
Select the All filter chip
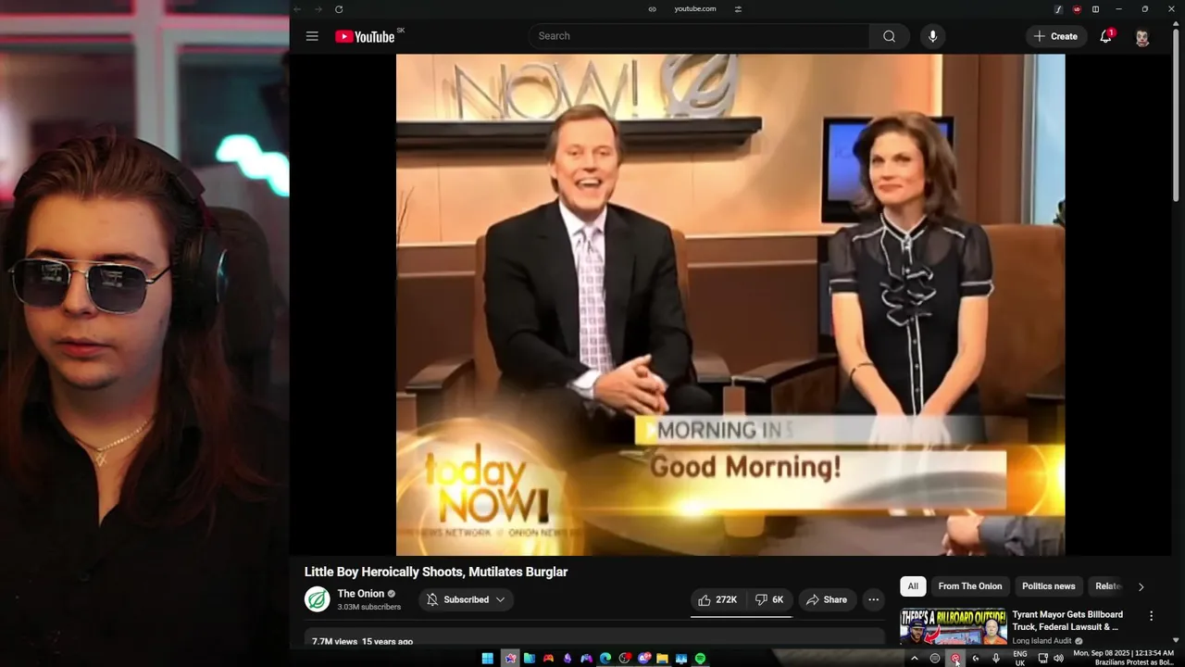tap(913, 586)
